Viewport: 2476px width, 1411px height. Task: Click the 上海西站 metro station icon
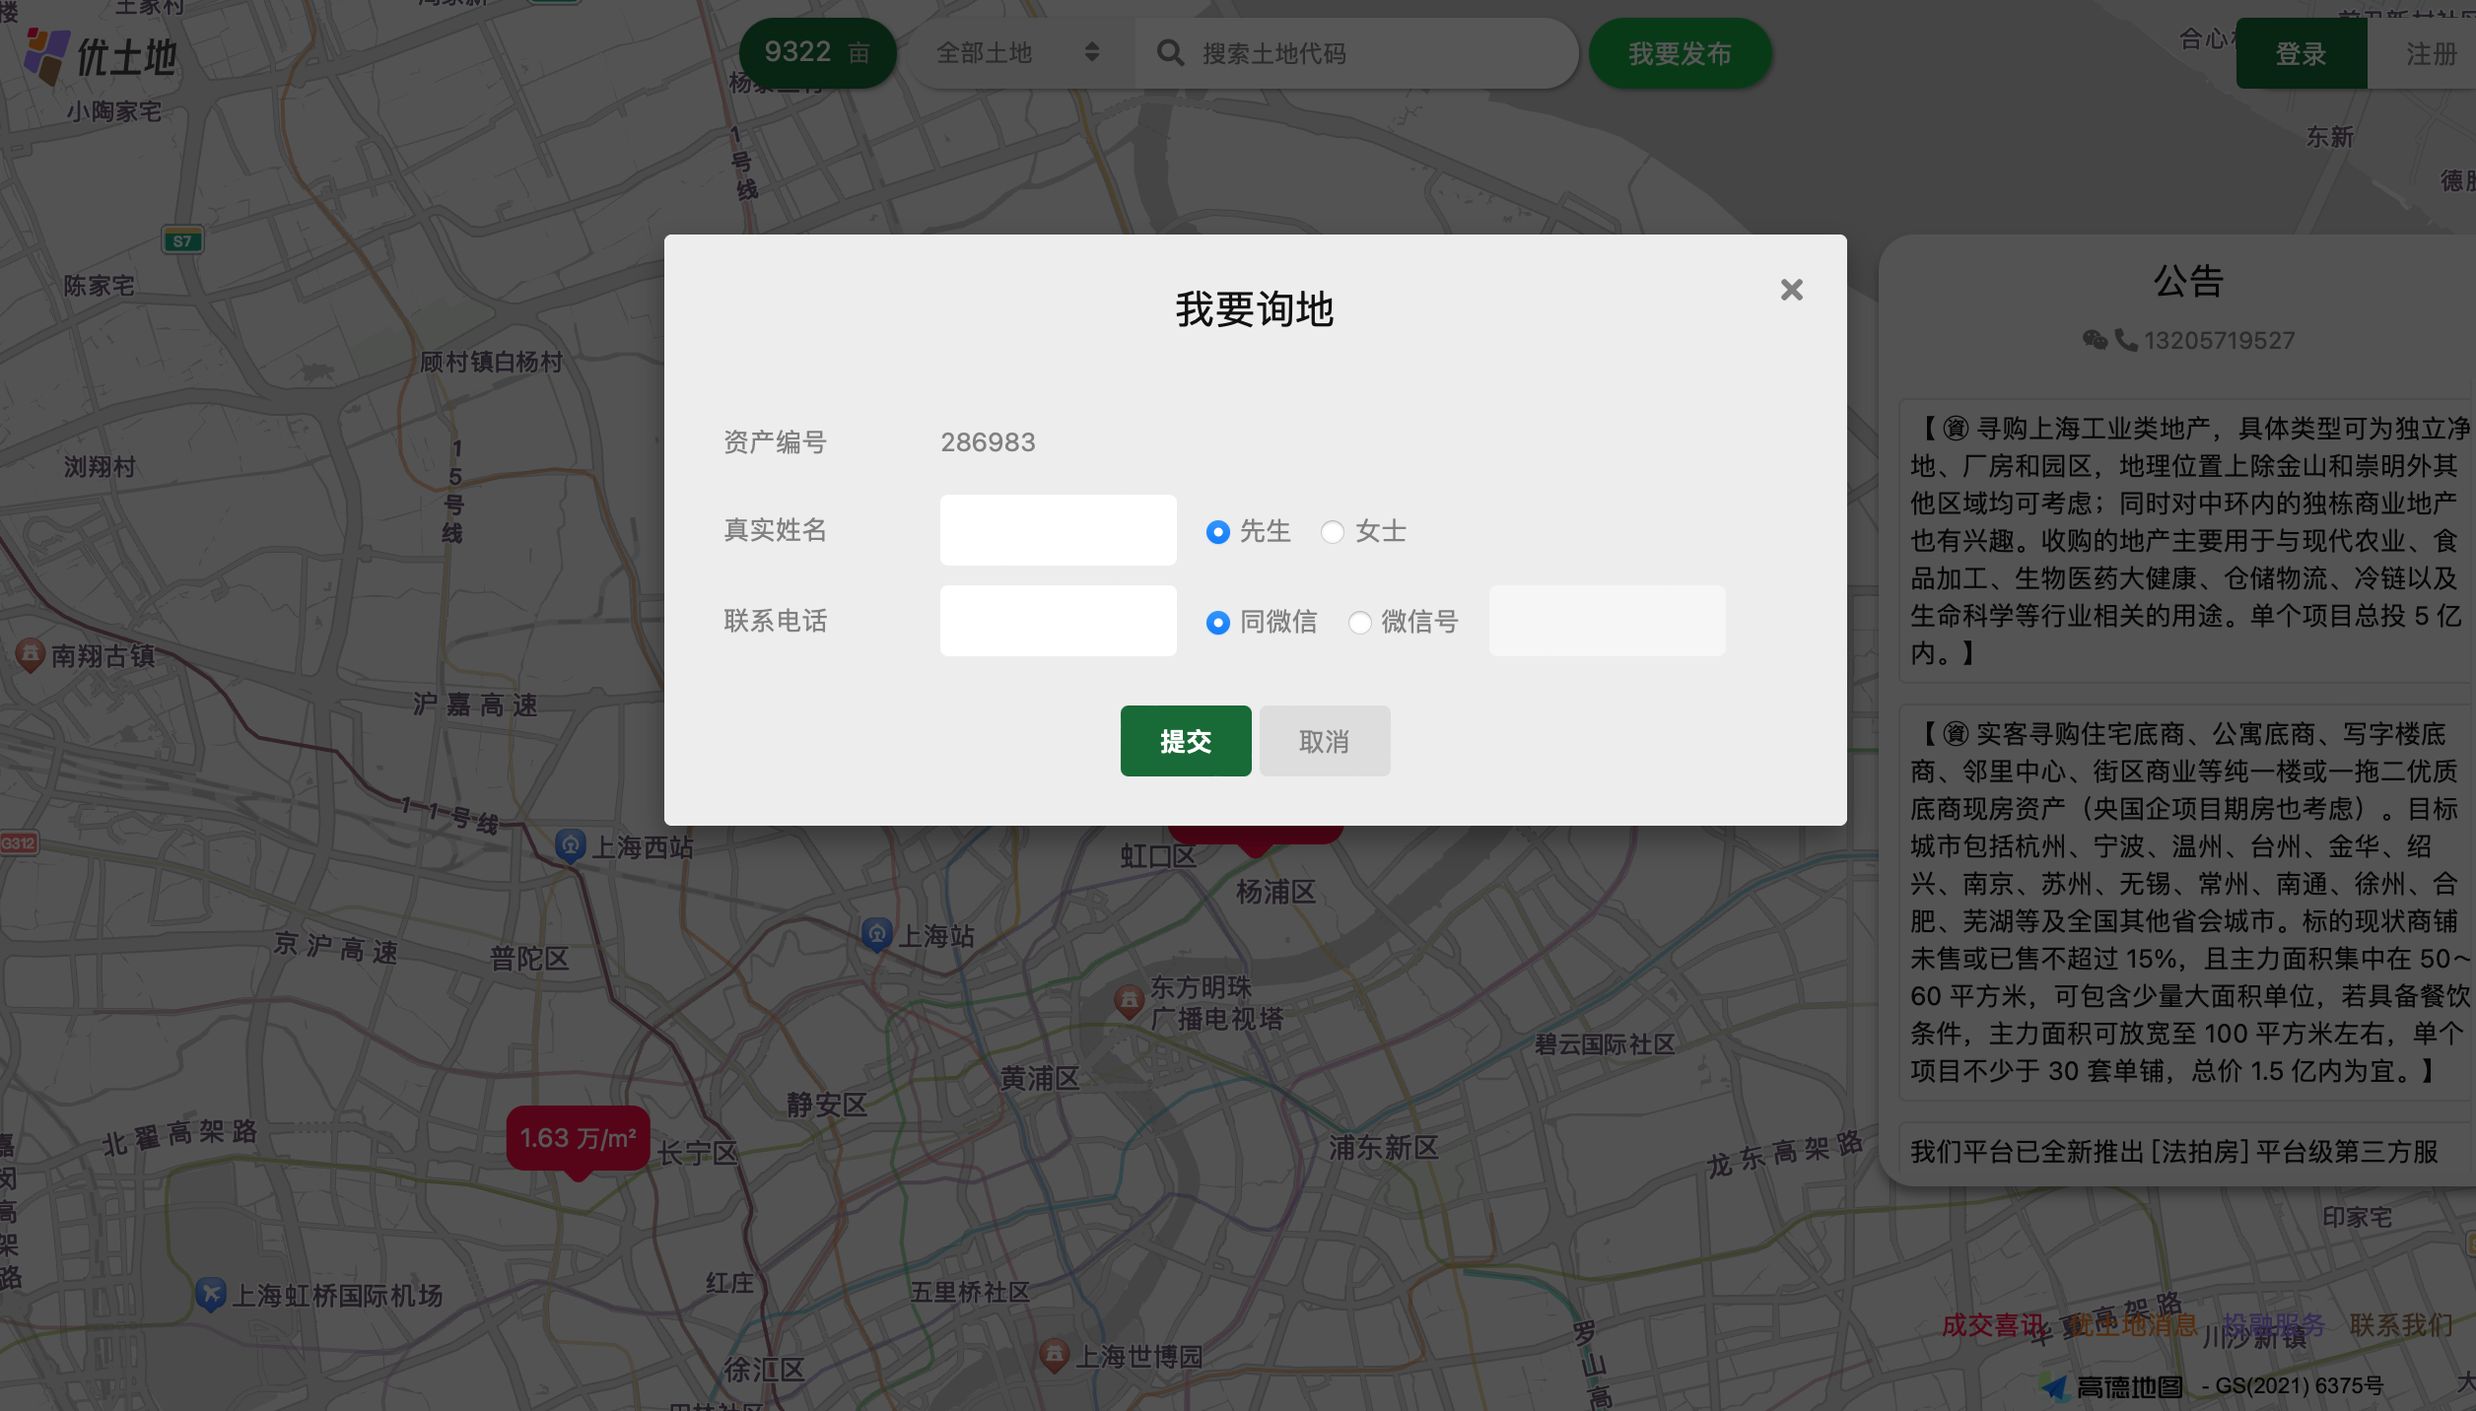572,846
